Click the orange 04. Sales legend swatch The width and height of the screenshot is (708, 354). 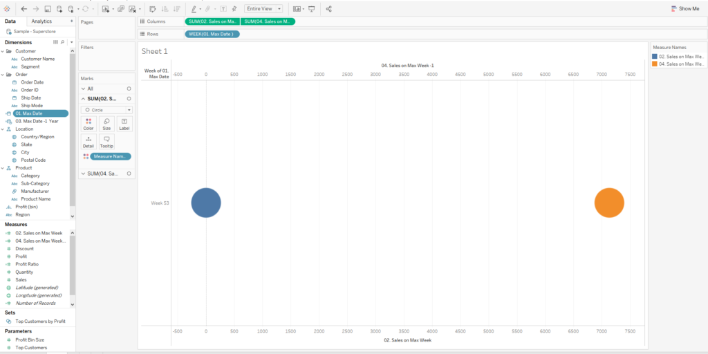pos(655,64)
